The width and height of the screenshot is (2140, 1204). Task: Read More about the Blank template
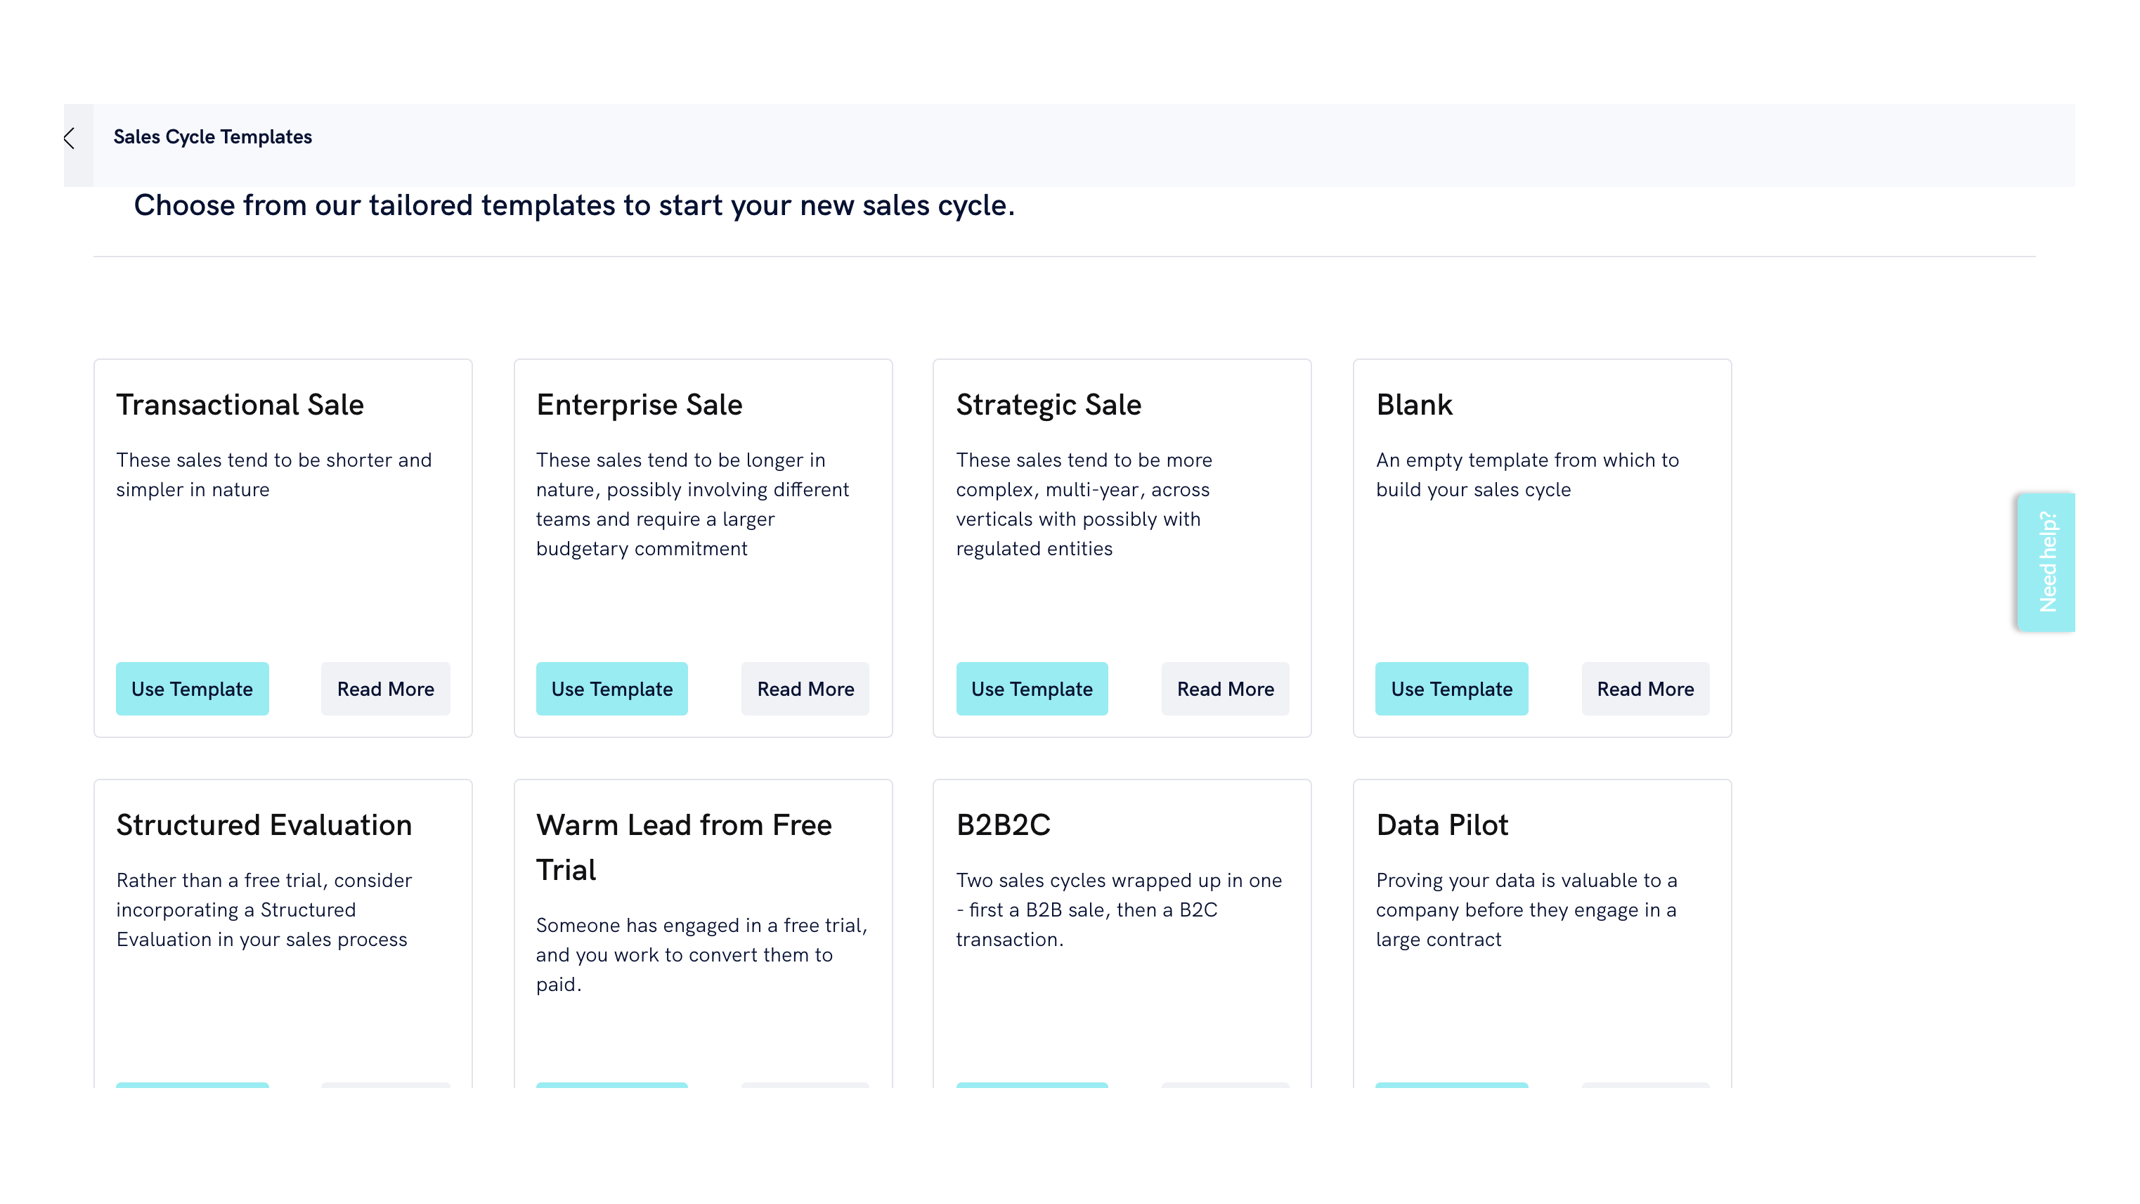(1645, 688)
